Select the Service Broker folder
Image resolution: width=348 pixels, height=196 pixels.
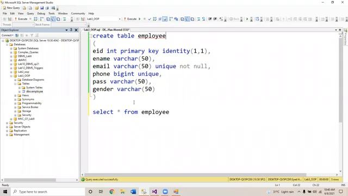30,107
